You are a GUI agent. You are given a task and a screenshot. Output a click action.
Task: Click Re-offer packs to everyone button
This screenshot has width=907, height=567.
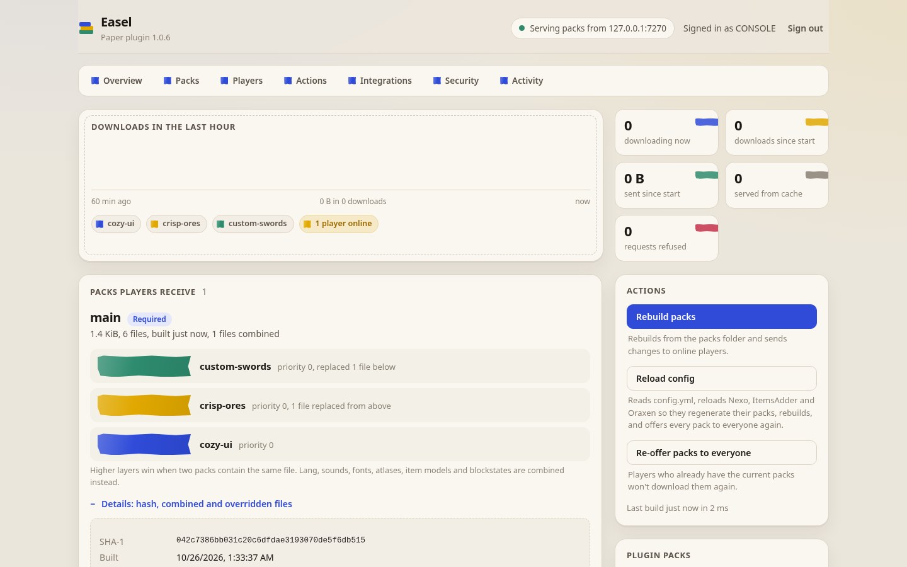point(722,453)
